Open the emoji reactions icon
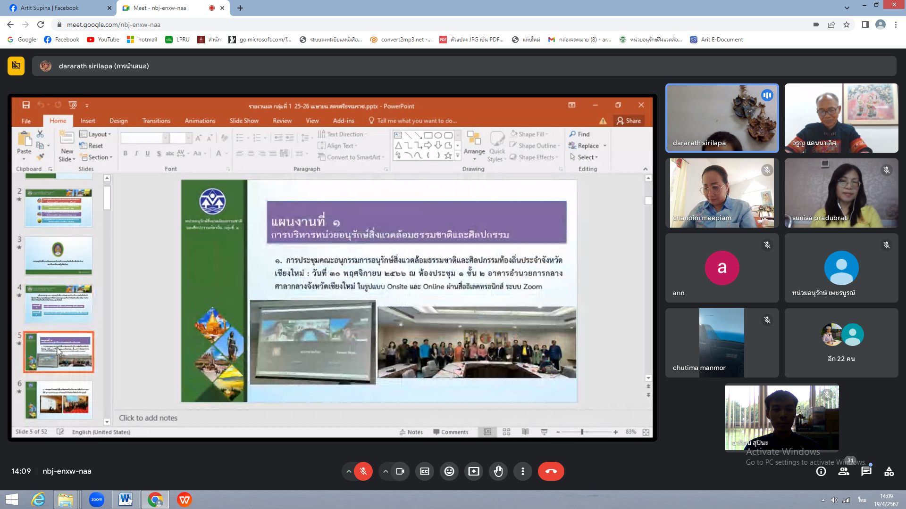The width and height of the screenshot is (906, 509). coord(449,471)
